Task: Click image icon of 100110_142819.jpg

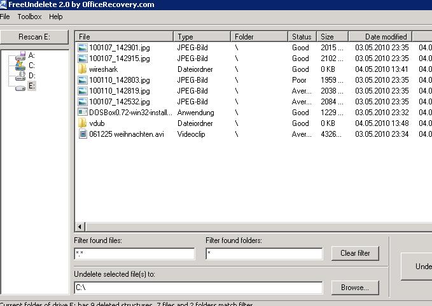Action: pyautogui.click(x=82, y=91)
